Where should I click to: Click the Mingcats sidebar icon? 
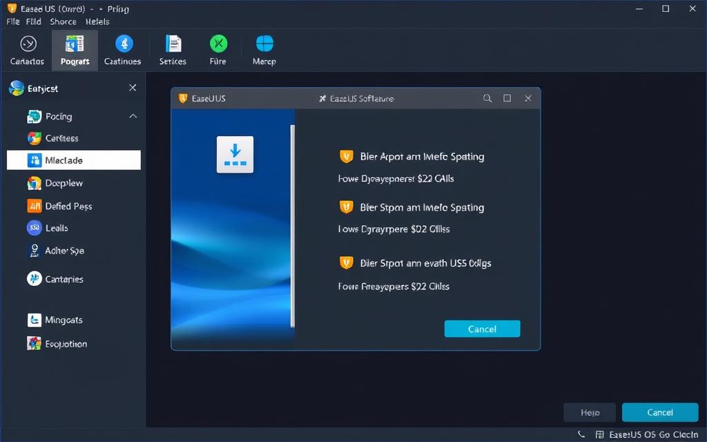(x=35, y=320)
